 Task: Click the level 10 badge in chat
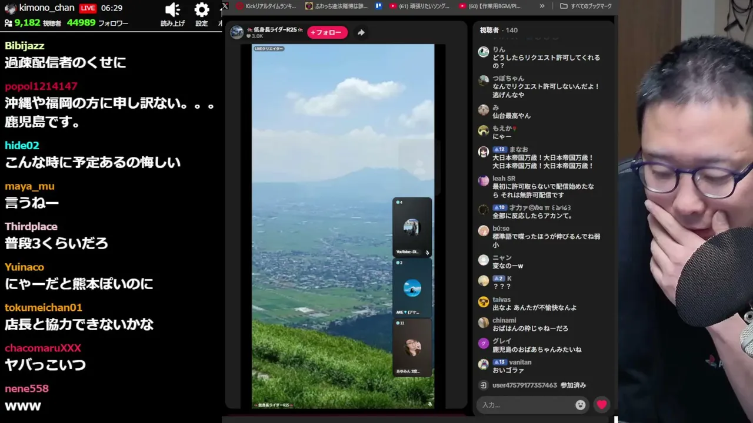tap(500, 207)
